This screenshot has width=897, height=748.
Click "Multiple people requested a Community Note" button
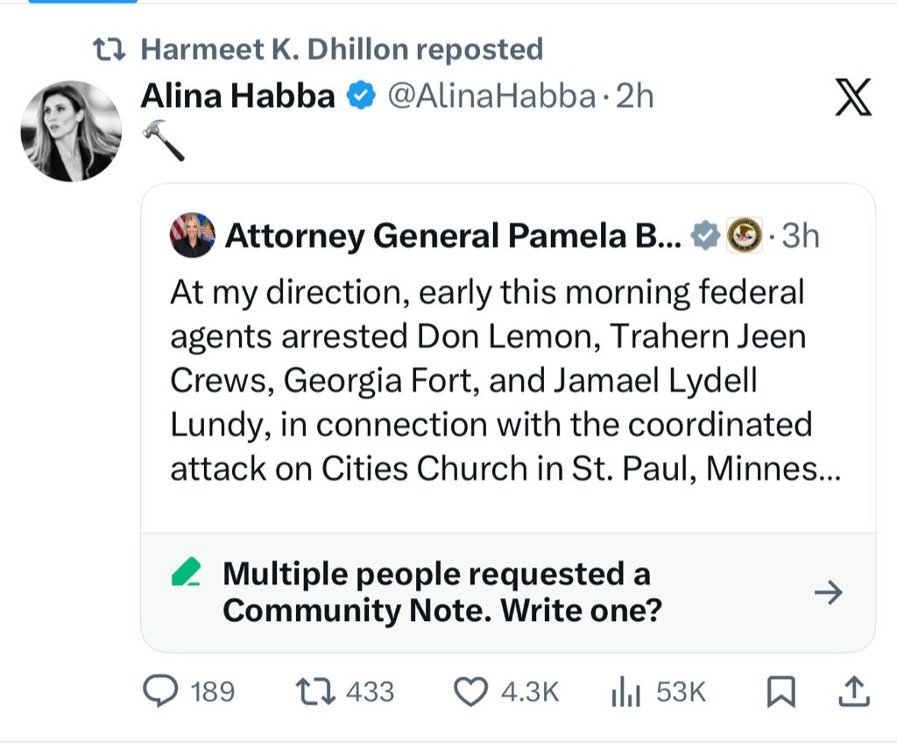pos(438,592)
